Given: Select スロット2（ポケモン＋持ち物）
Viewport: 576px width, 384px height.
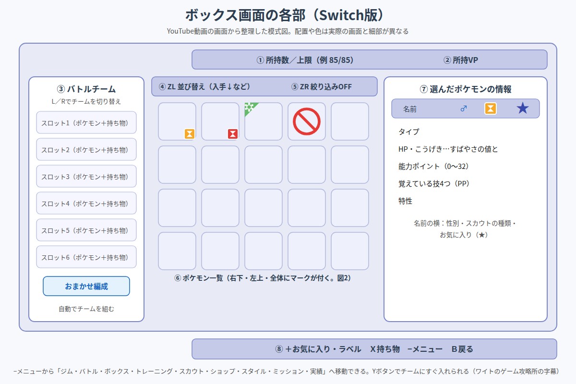Looking at the screenshot, I should point(86,149).
